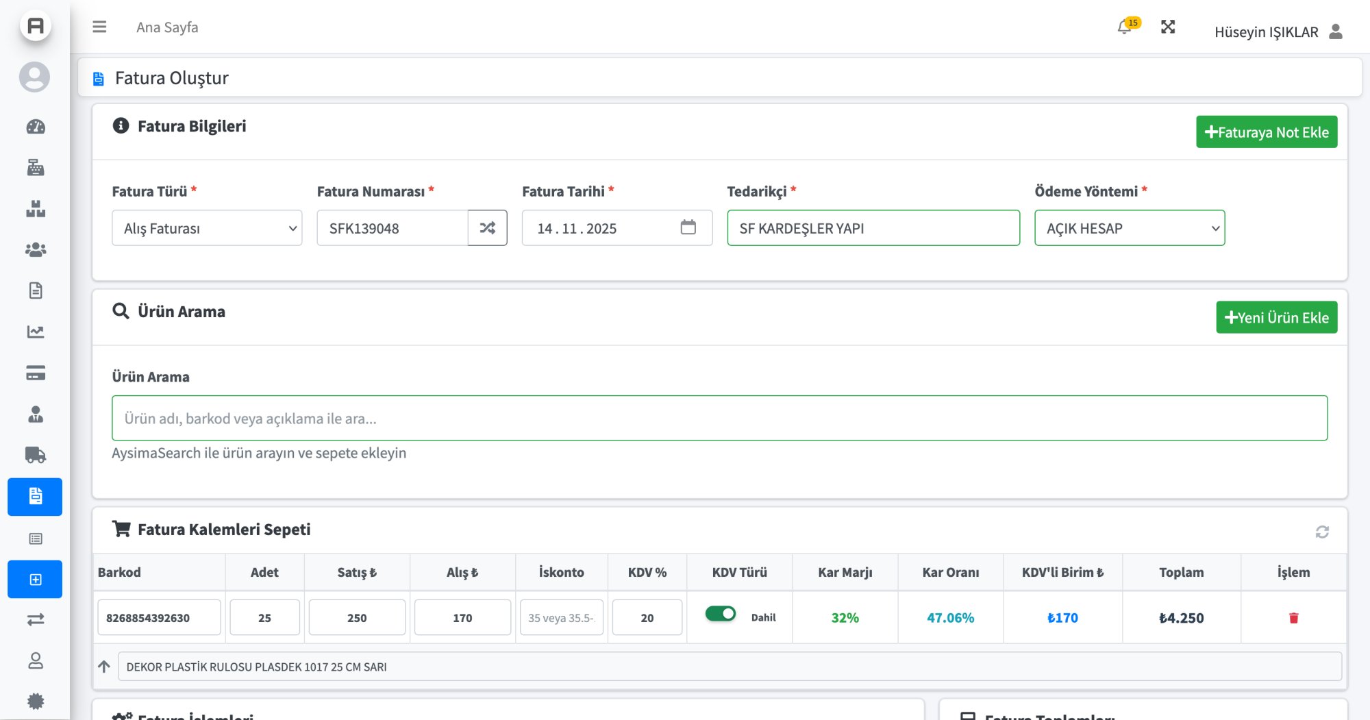Toggle fullscreen mode icon
Viewport: 1370px width, 720px height.
pyautogui.click(x=1168, y=27)
